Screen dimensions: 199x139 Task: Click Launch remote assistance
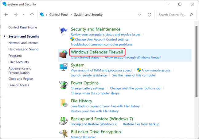coord(88,75)
